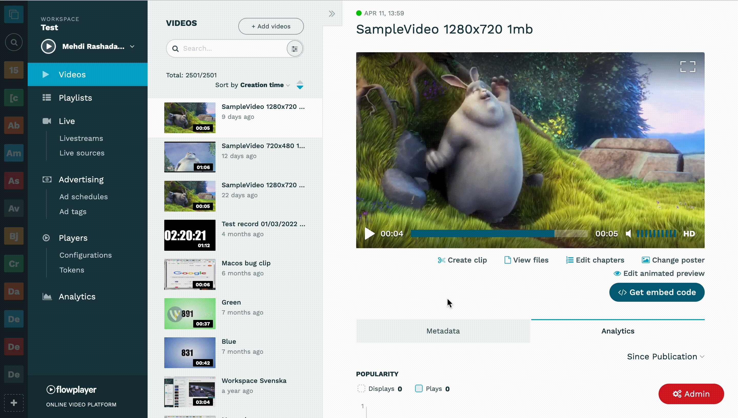This screenshot has height=418, width=738.
Task: Switch to Analytics tab in video details
Action: [x=618, y=331]
